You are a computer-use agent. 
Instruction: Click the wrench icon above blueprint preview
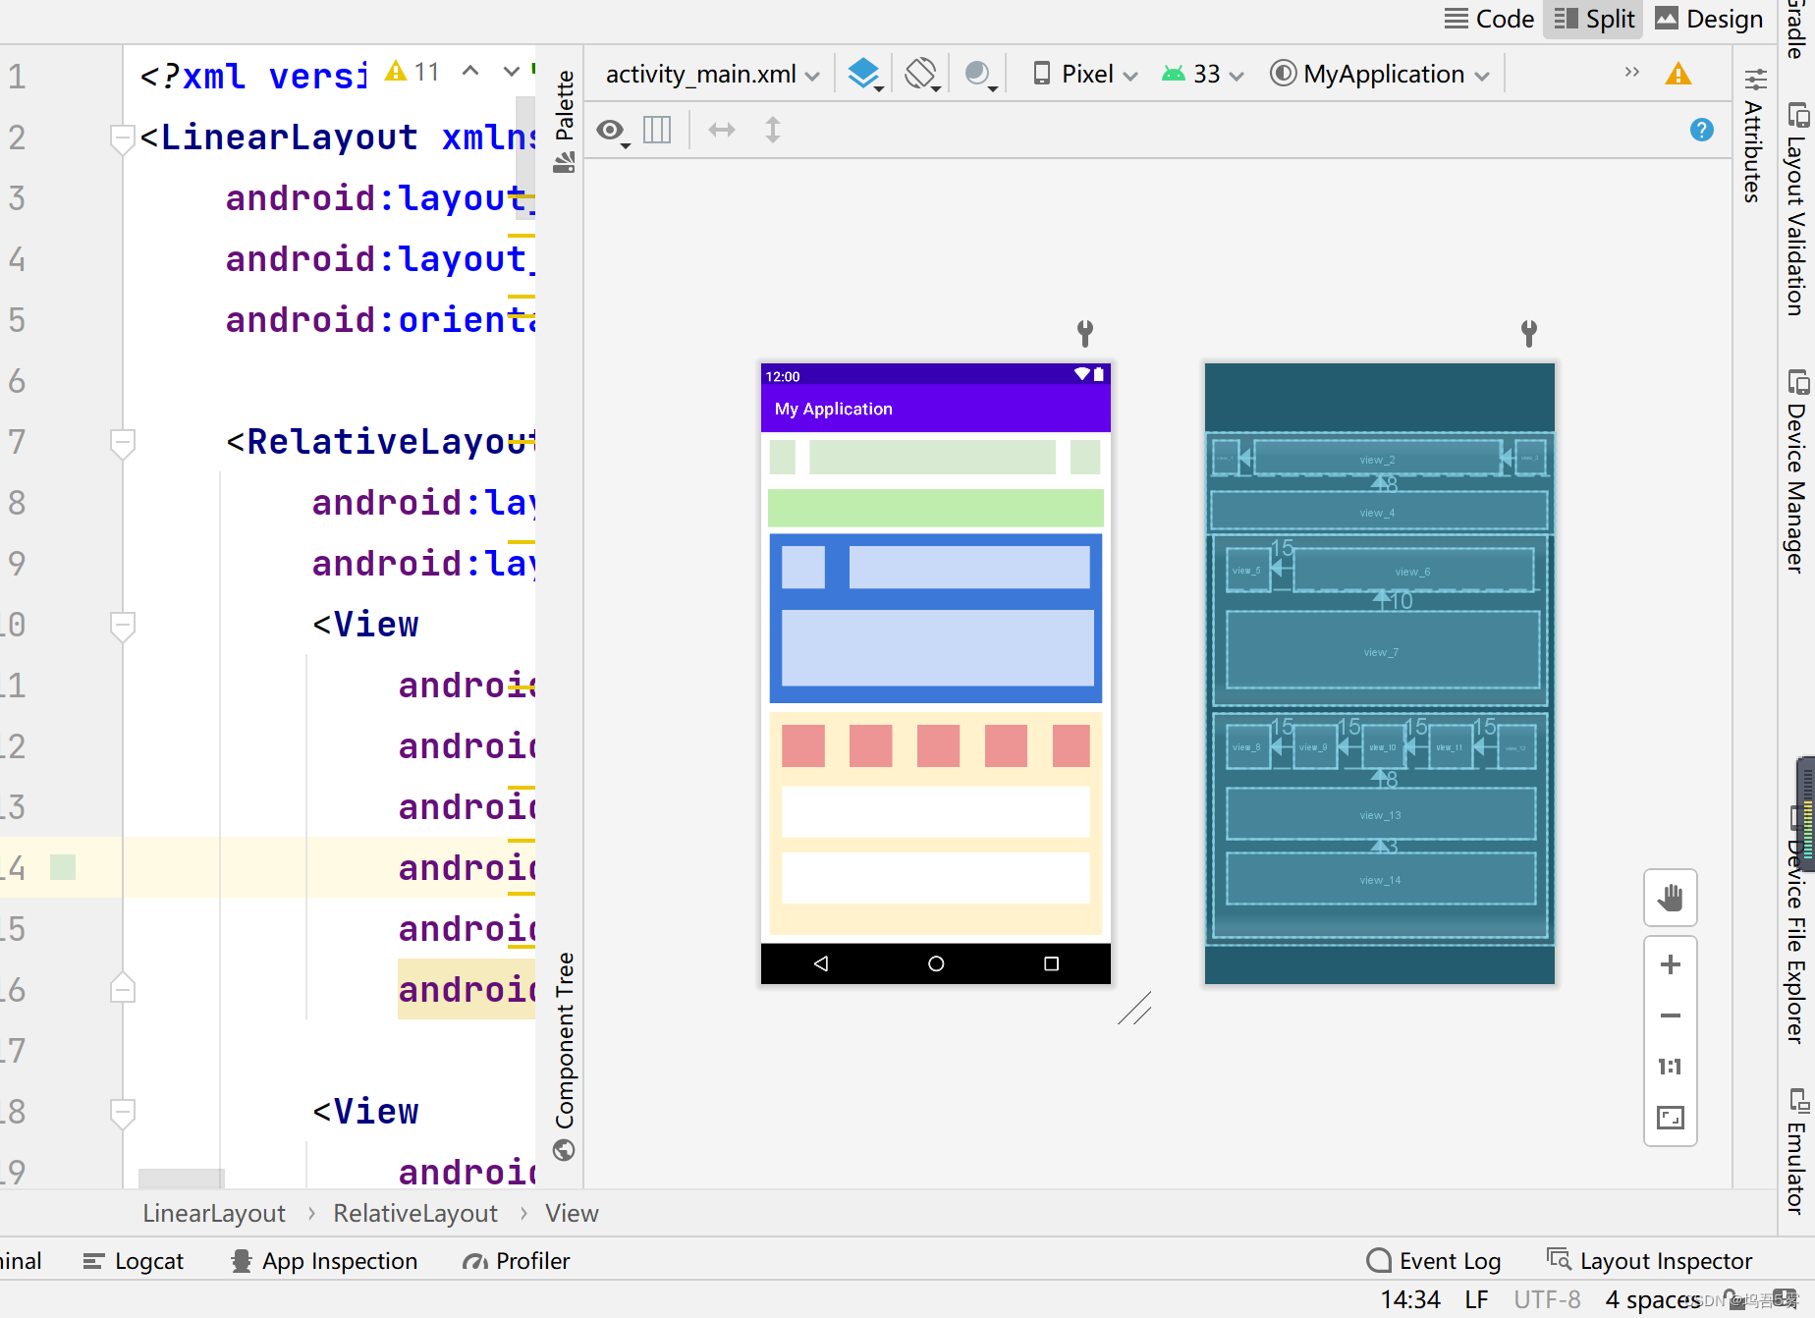(1529, 333)
